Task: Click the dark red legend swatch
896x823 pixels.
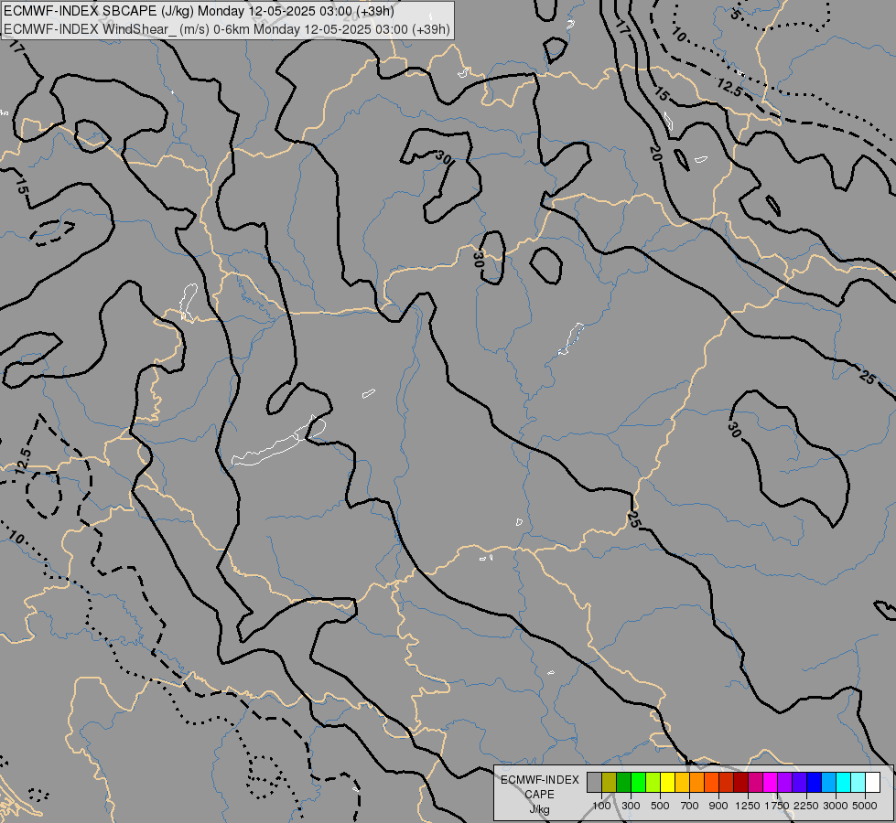Action: pos(741,782)
